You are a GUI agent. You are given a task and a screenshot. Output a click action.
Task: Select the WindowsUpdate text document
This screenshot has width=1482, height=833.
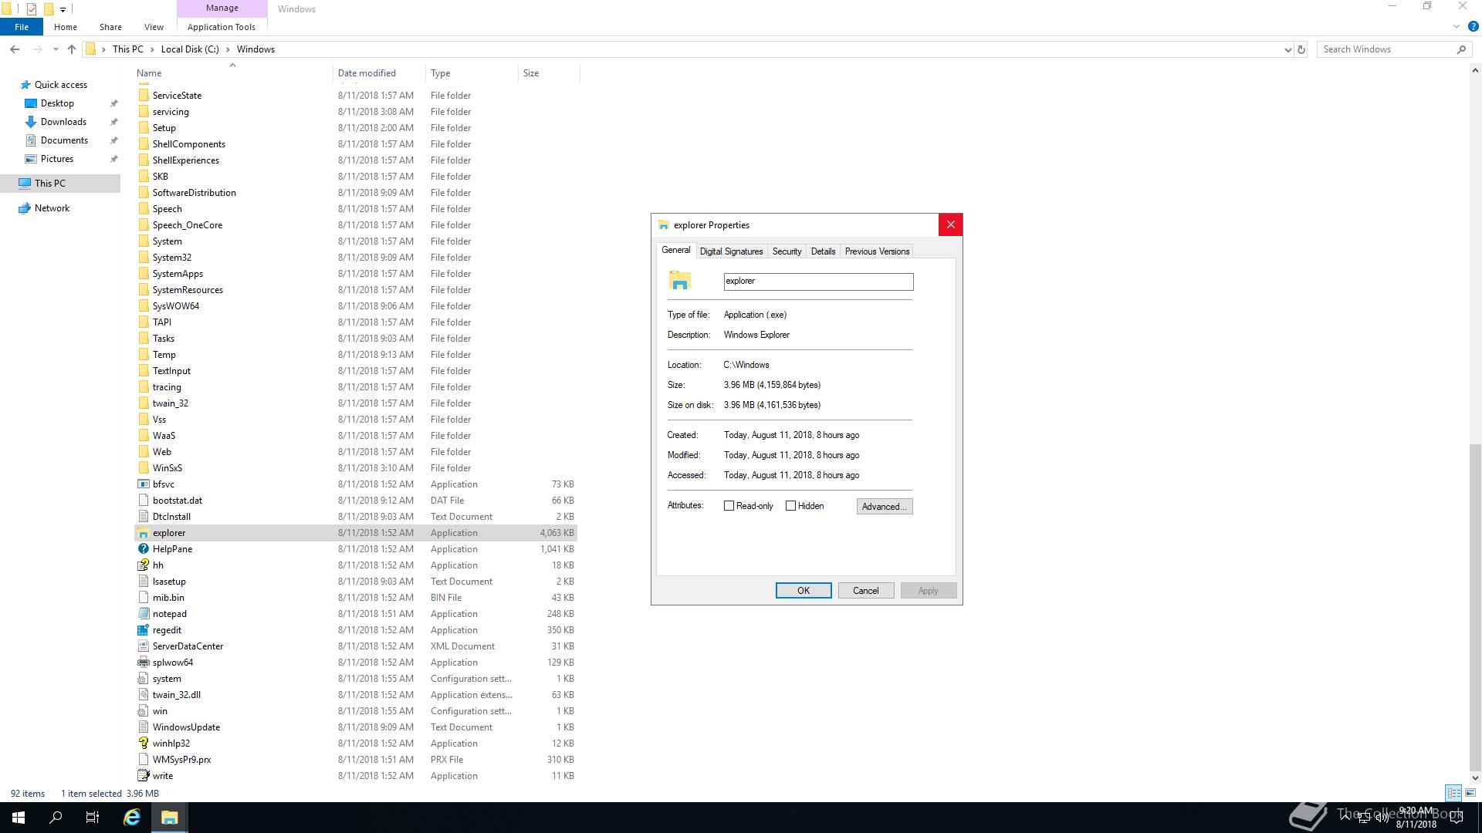coord(356,727)
